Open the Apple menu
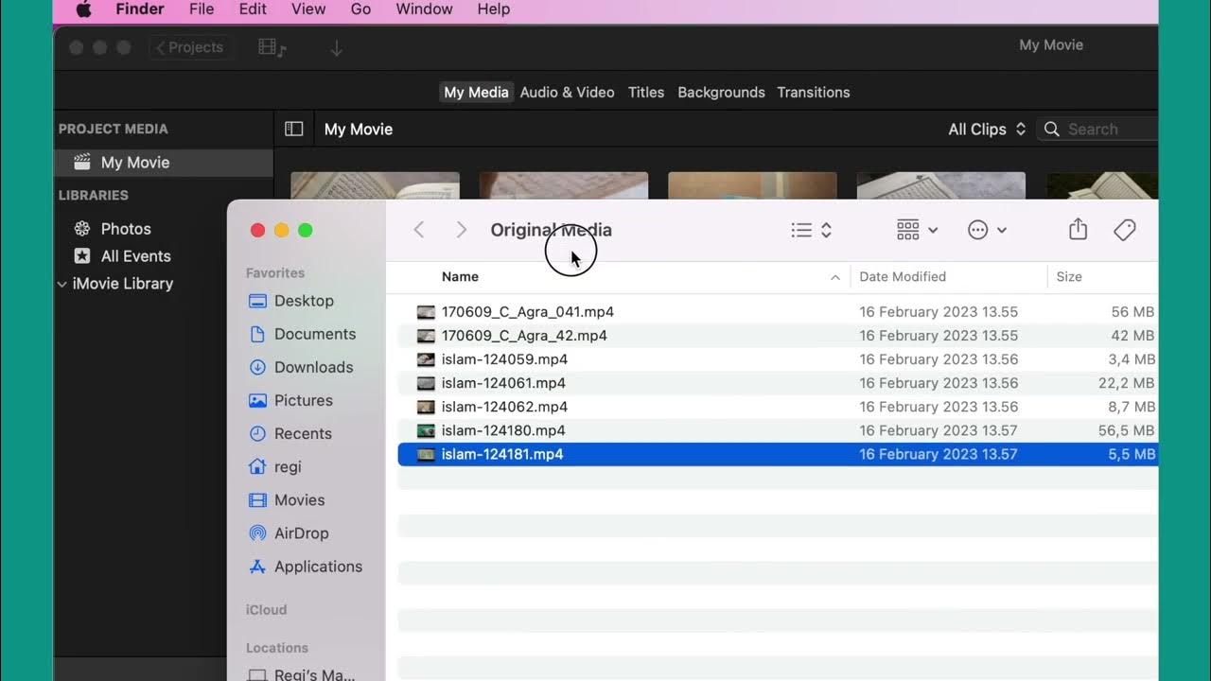 (83, 9)
